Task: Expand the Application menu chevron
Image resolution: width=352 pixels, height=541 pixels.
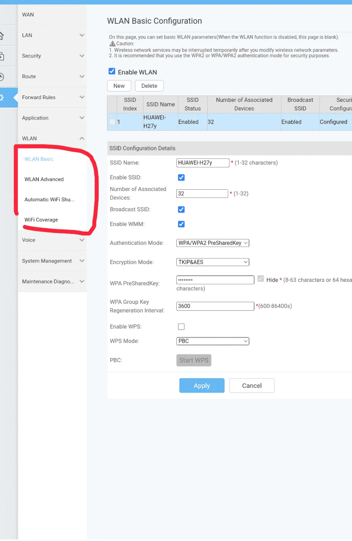Action: [x=82, y=118]
